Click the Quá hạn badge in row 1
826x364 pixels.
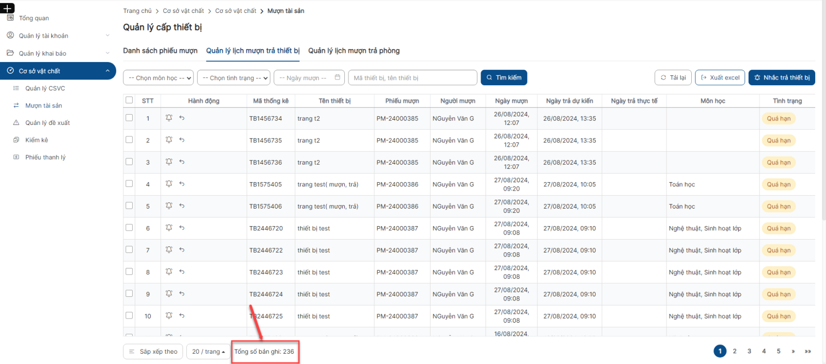point(779,118)
